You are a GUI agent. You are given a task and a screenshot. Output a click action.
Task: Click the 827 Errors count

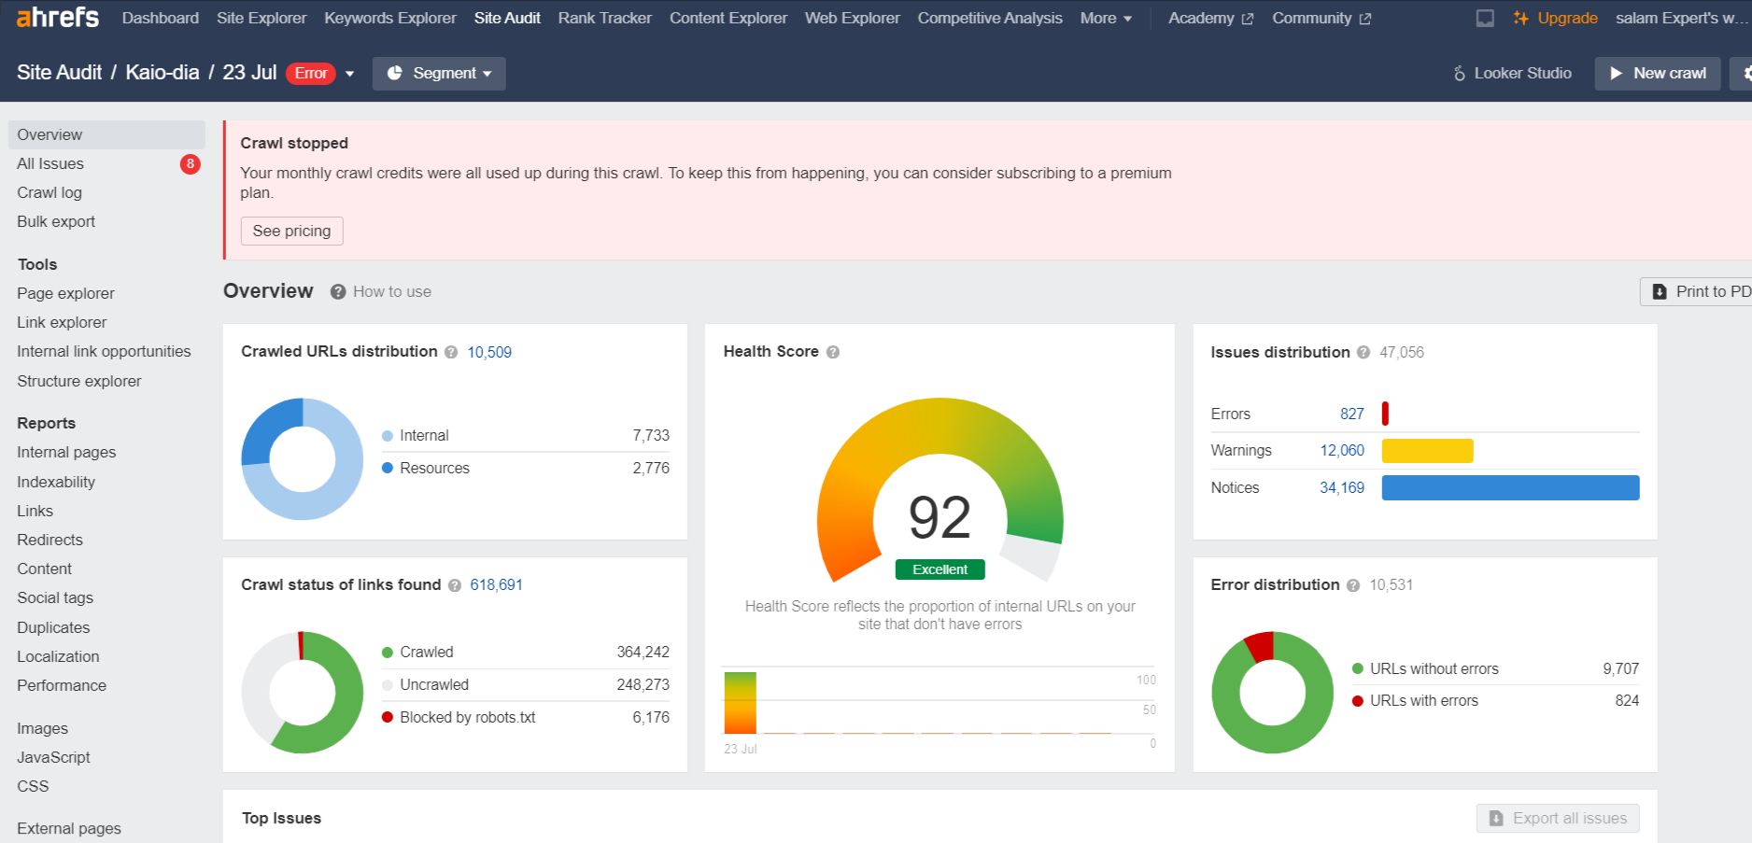pyautogui.click(x=1351, y=414)
